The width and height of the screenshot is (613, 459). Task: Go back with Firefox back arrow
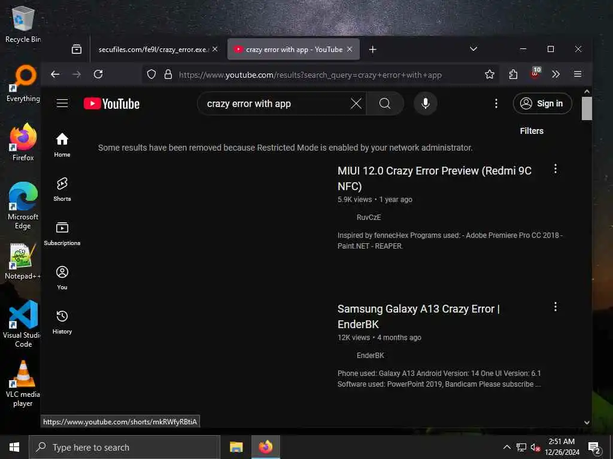pos(55,74)
